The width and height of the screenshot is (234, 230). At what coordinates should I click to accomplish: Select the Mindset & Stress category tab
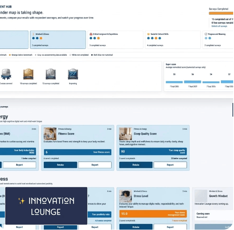click(x=58, y=40)
